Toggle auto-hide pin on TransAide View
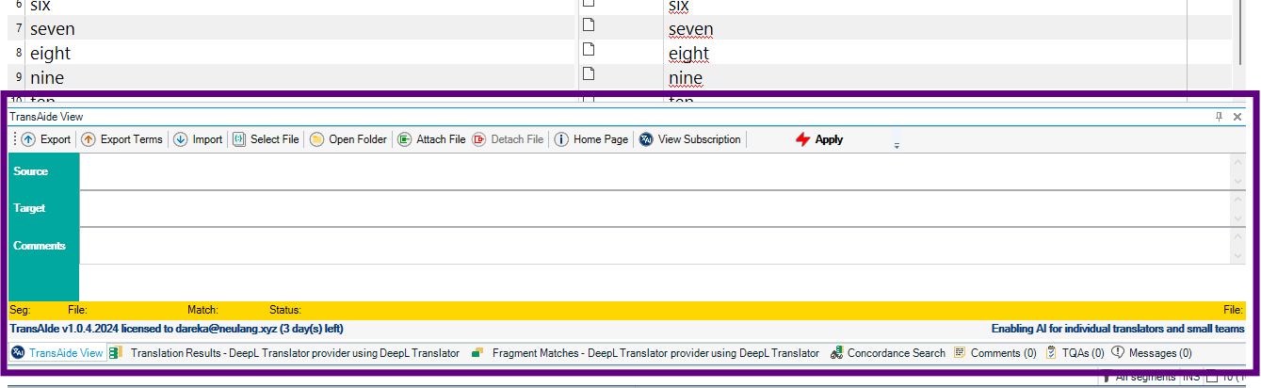Image resolution: width=1261 pixels, height=388 pixels. point(1219,117)
